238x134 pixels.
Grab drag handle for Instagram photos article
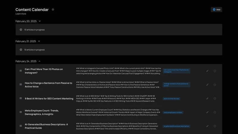(21, 71)
